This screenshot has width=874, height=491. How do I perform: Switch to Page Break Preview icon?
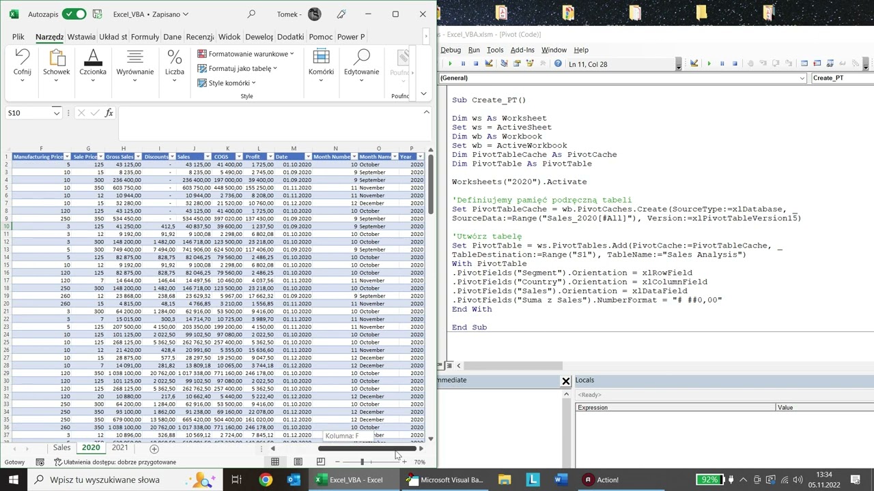pos(320,462)
